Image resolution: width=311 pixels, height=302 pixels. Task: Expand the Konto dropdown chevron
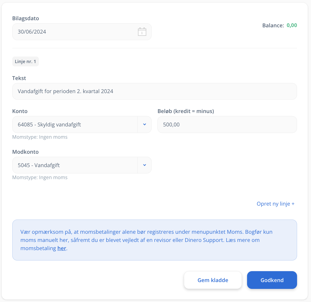click(145, 125)
